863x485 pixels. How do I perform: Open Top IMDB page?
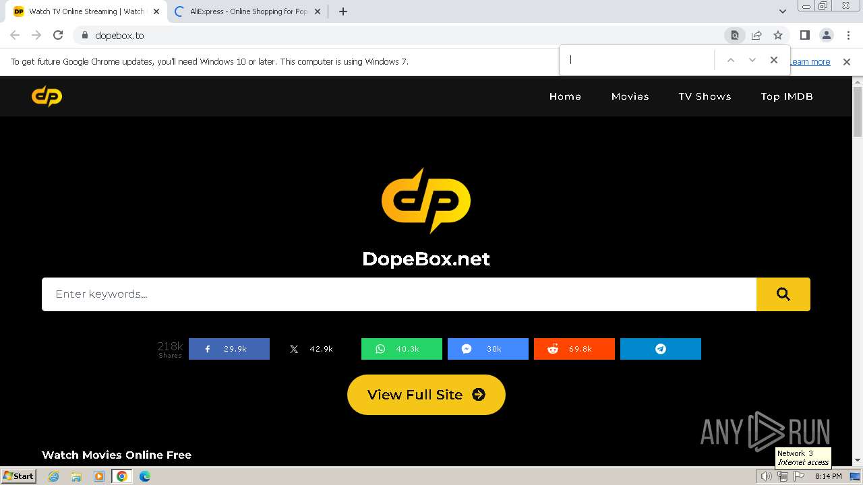click(787, 96)
